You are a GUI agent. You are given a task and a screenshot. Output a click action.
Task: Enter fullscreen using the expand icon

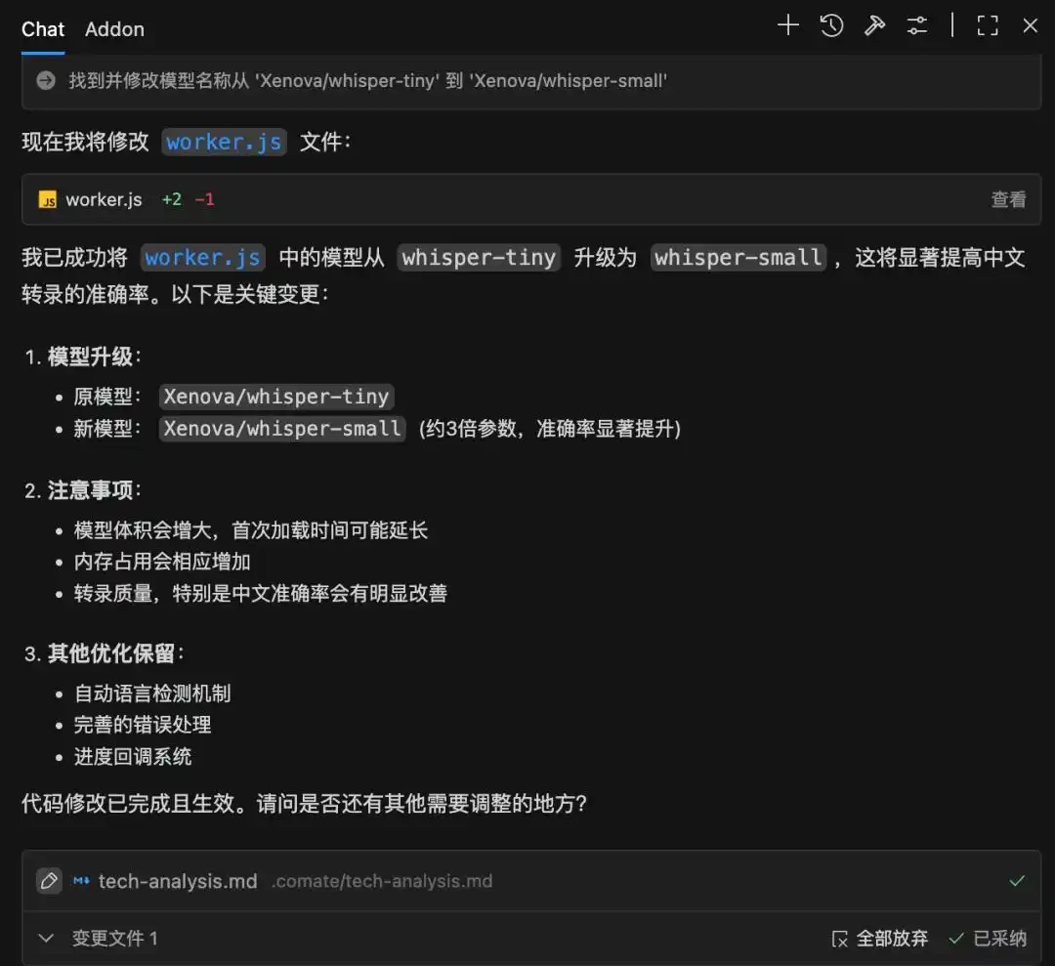point(987,26)
